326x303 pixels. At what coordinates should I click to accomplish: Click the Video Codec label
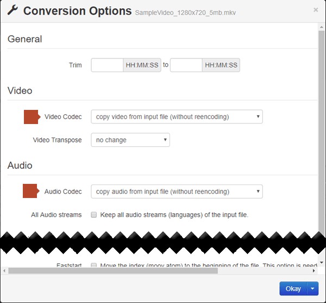pyautogui.click(x=63, y=117)
